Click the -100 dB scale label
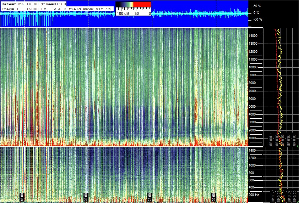 [x=122, y=14]
